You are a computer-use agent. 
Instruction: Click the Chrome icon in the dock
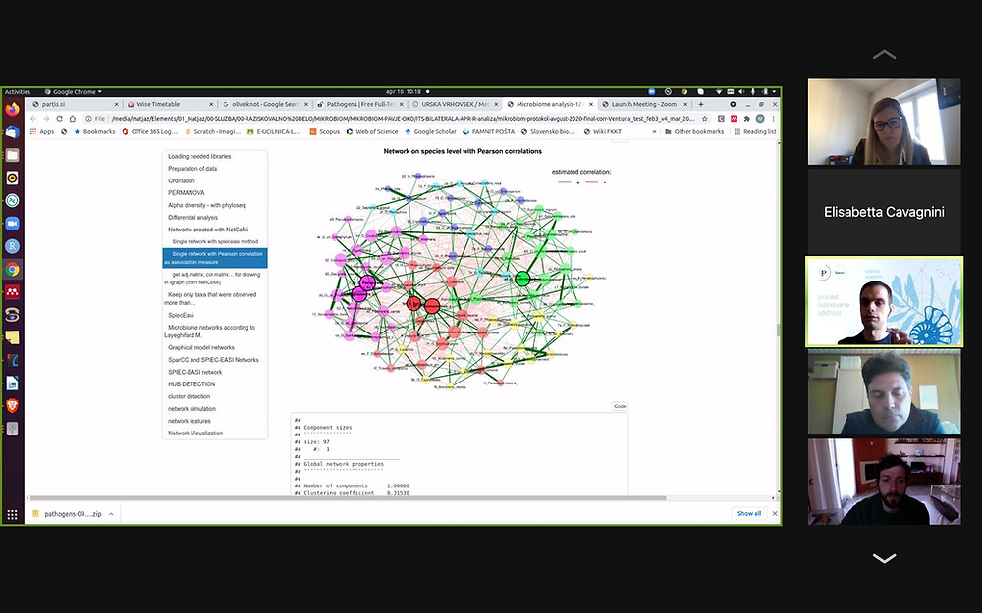(12, 270)
